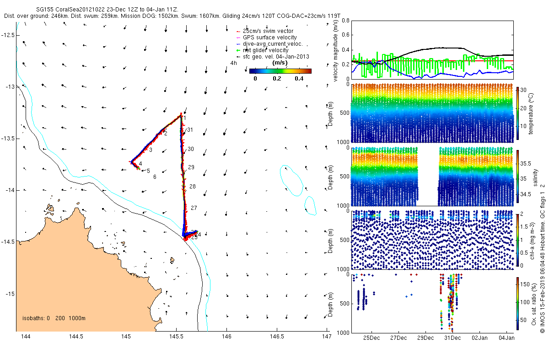Click the temperature depth-time section plot
Screen dimensions: 549x343
(x=432, y=113)
